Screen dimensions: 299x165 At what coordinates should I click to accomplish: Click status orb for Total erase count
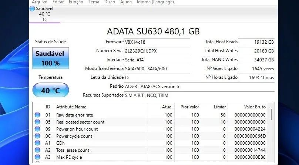[37, 150]
